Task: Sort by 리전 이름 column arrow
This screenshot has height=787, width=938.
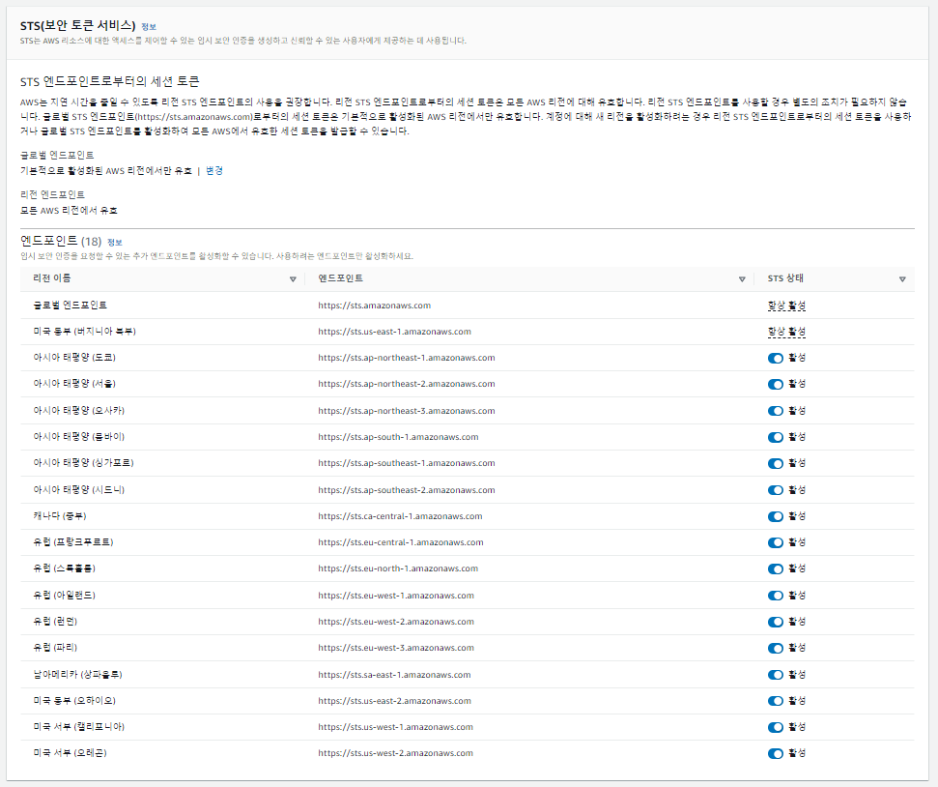Action: pyautogui.click(x=293, y=279)
